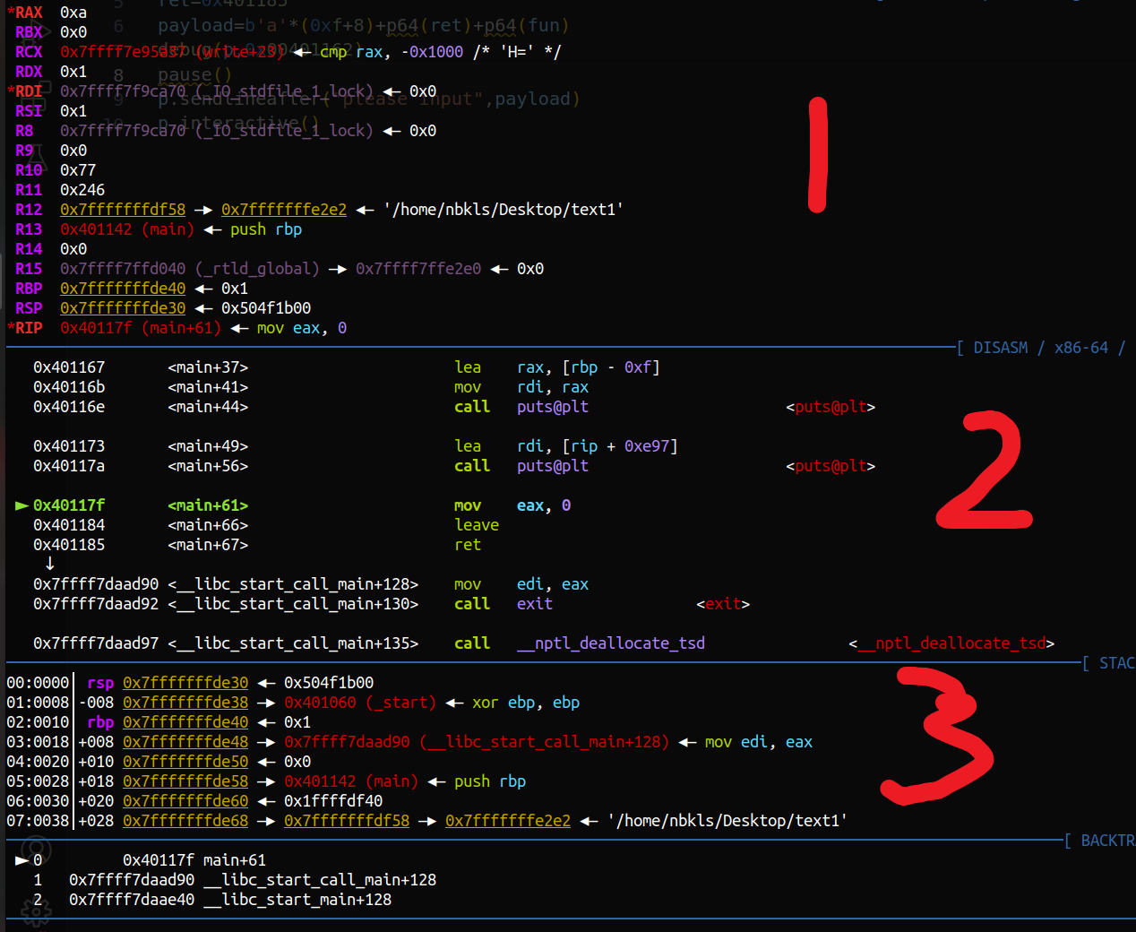Click the green arrow marking current instruction main+61

[x=21, y=505]
